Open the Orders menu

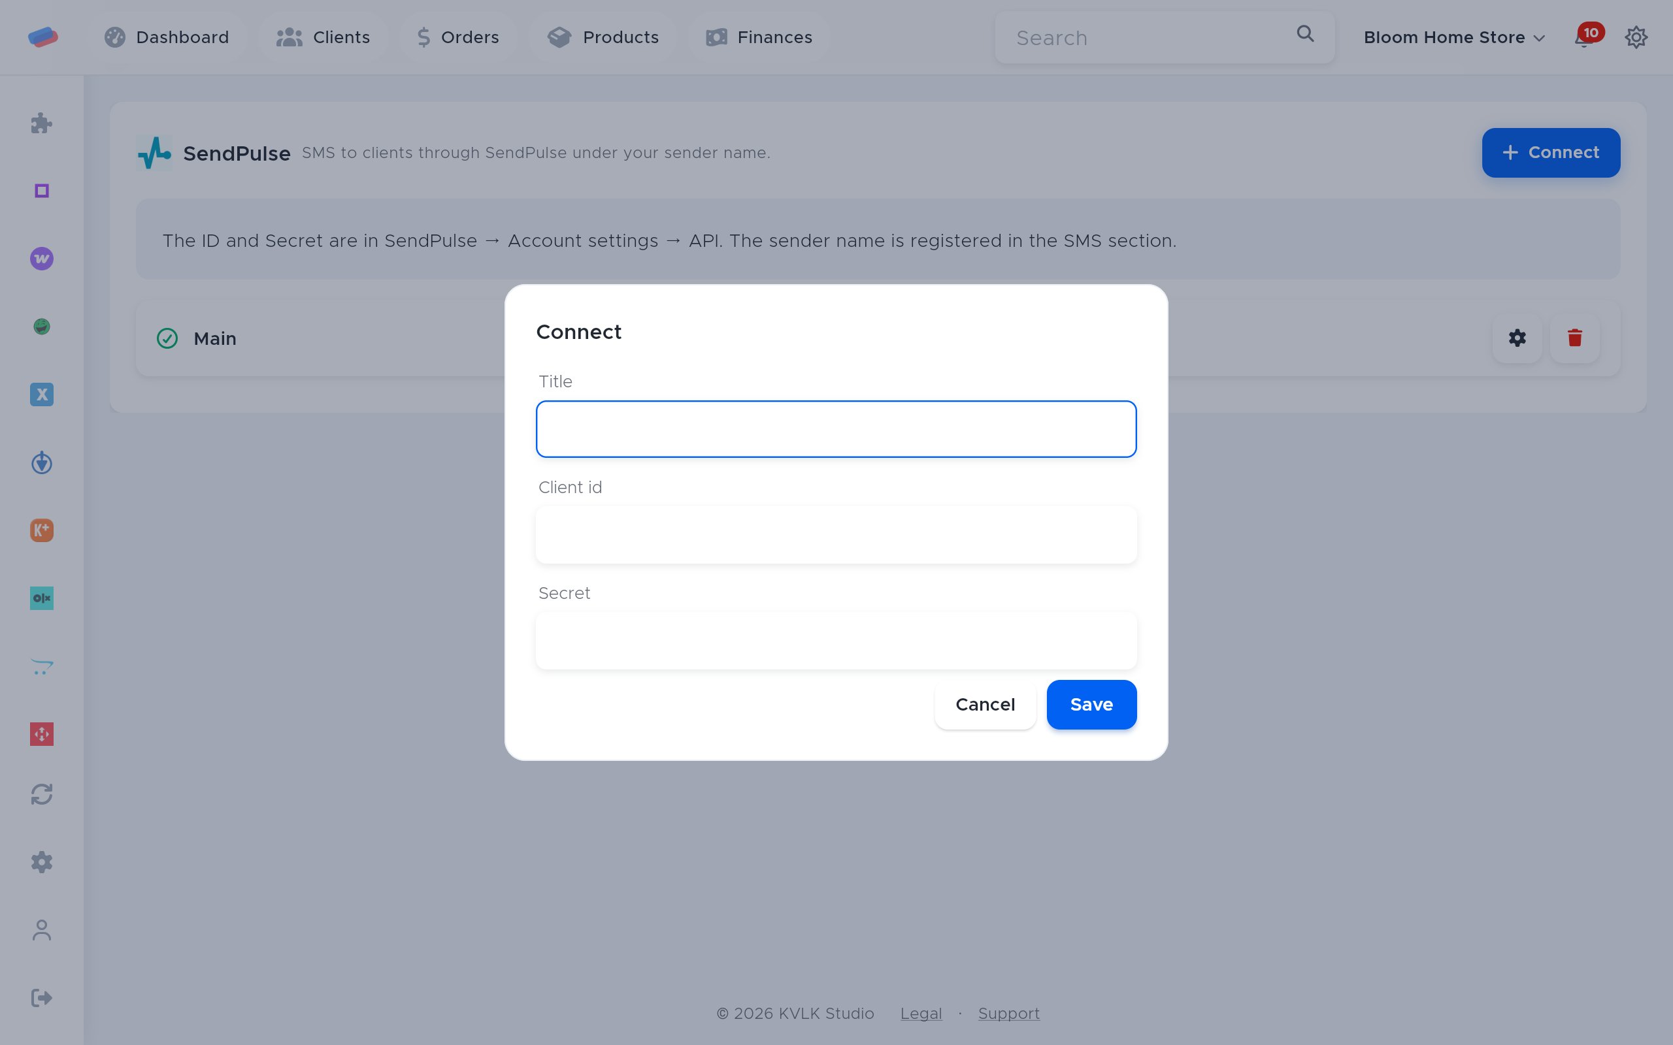click(457, 37)
